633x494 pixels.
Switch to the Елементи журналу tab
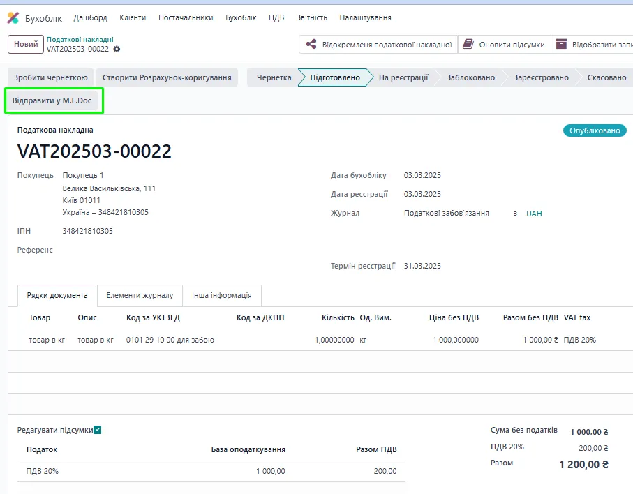[140, 296]
